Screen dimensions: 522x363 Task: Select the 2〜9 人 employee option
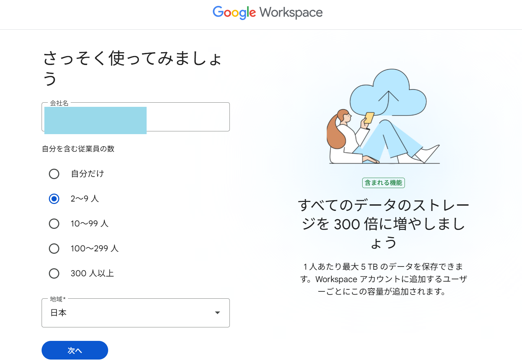54,199
